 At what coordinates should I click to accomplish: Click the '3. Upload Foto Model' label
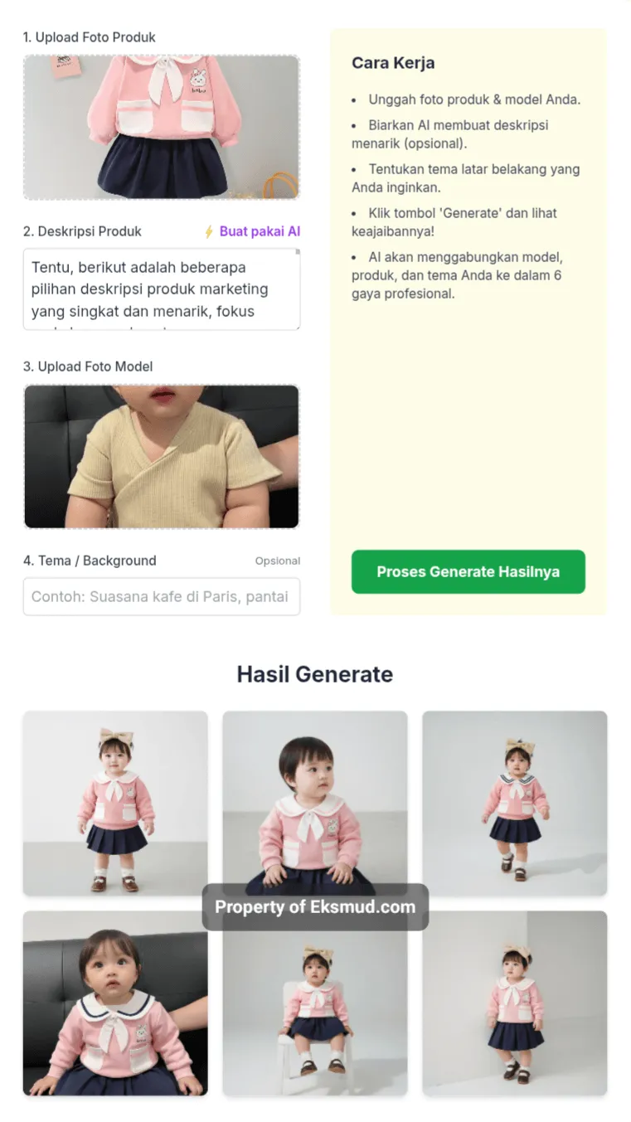88,367
